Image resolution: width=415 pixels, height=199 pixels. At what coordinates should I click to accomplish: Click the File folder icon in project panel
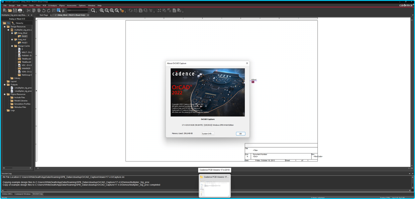click(5, 23)
